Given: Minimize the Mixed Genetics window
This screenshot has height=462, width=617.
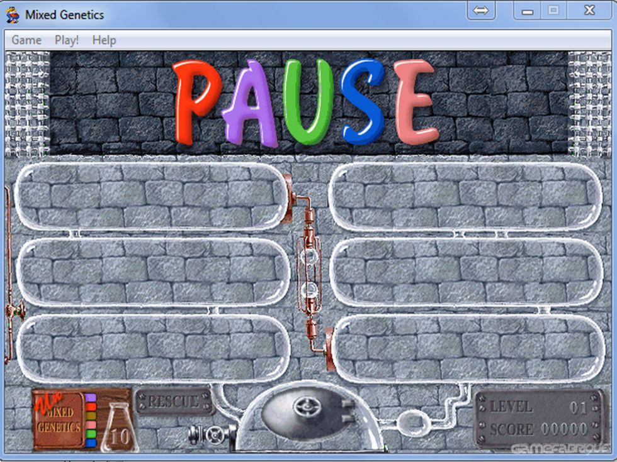Looking at the screenshot, I should pyautogui.click(x=528, y=11).
